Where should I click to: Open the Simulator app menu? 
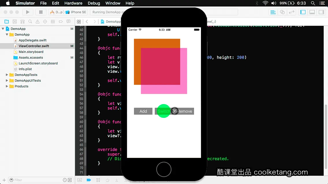(x=25, y=3)
